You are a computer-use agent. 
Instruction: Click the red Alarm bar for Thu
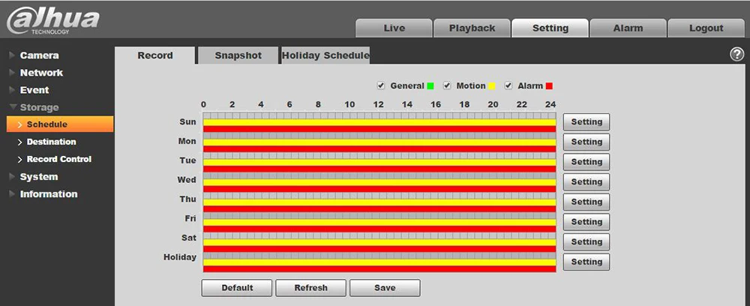tap(379, 209)
